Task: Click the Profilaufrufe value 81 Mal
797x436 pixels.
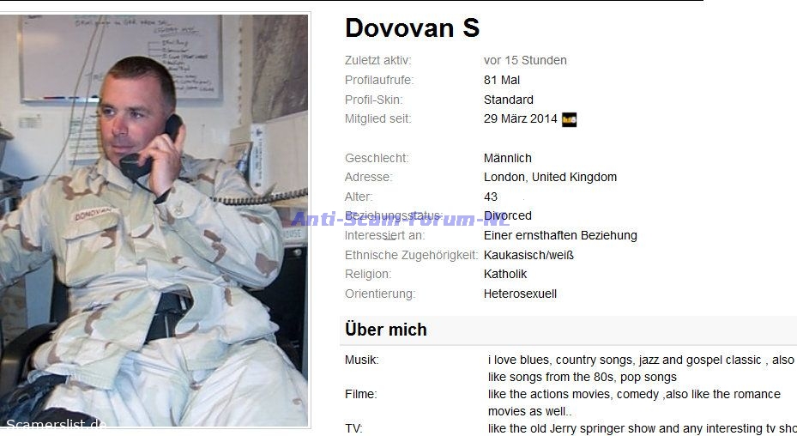Action: coord(502,81)
